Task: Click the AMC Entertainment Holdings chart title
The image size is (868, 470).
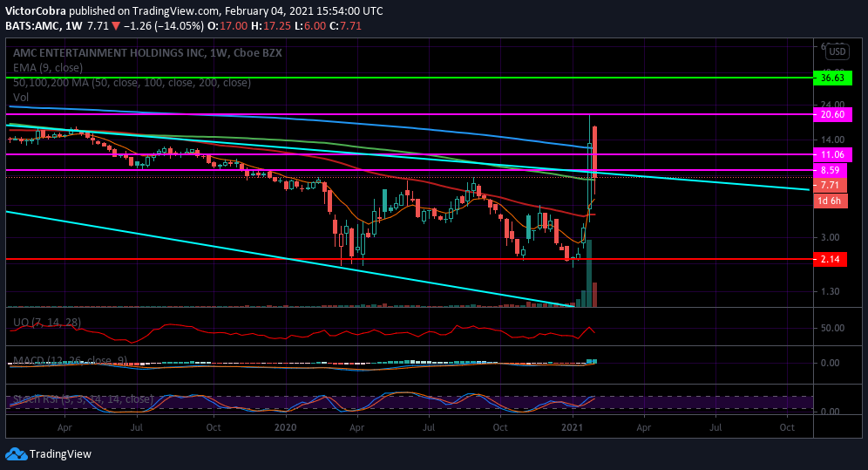Action: (147, 53)
